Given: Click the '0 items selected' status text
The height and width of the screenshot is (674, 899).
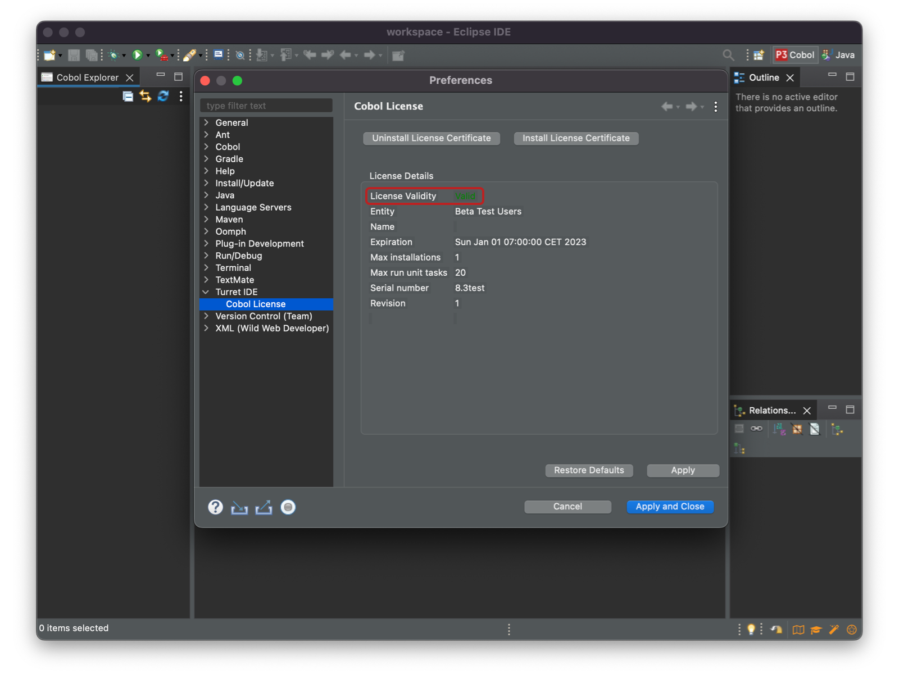Looking at the screenshot, I should click(74, 628).
